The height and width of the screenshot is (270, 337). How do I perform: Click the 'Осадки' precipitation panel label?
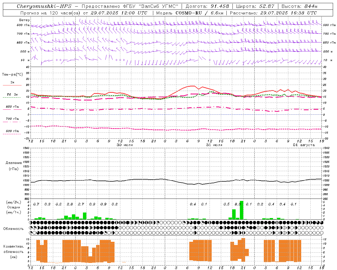tap(14, 207)
